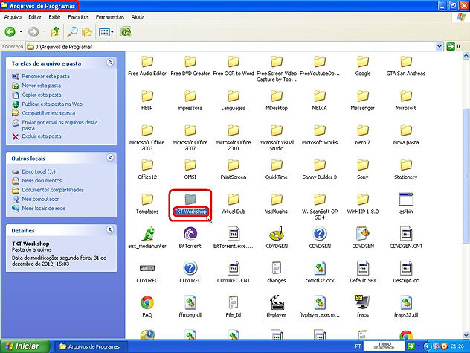The height and width of the screenshot is (353, 470).
Task: Select the QuickTime folder
Action: [277, 169]
